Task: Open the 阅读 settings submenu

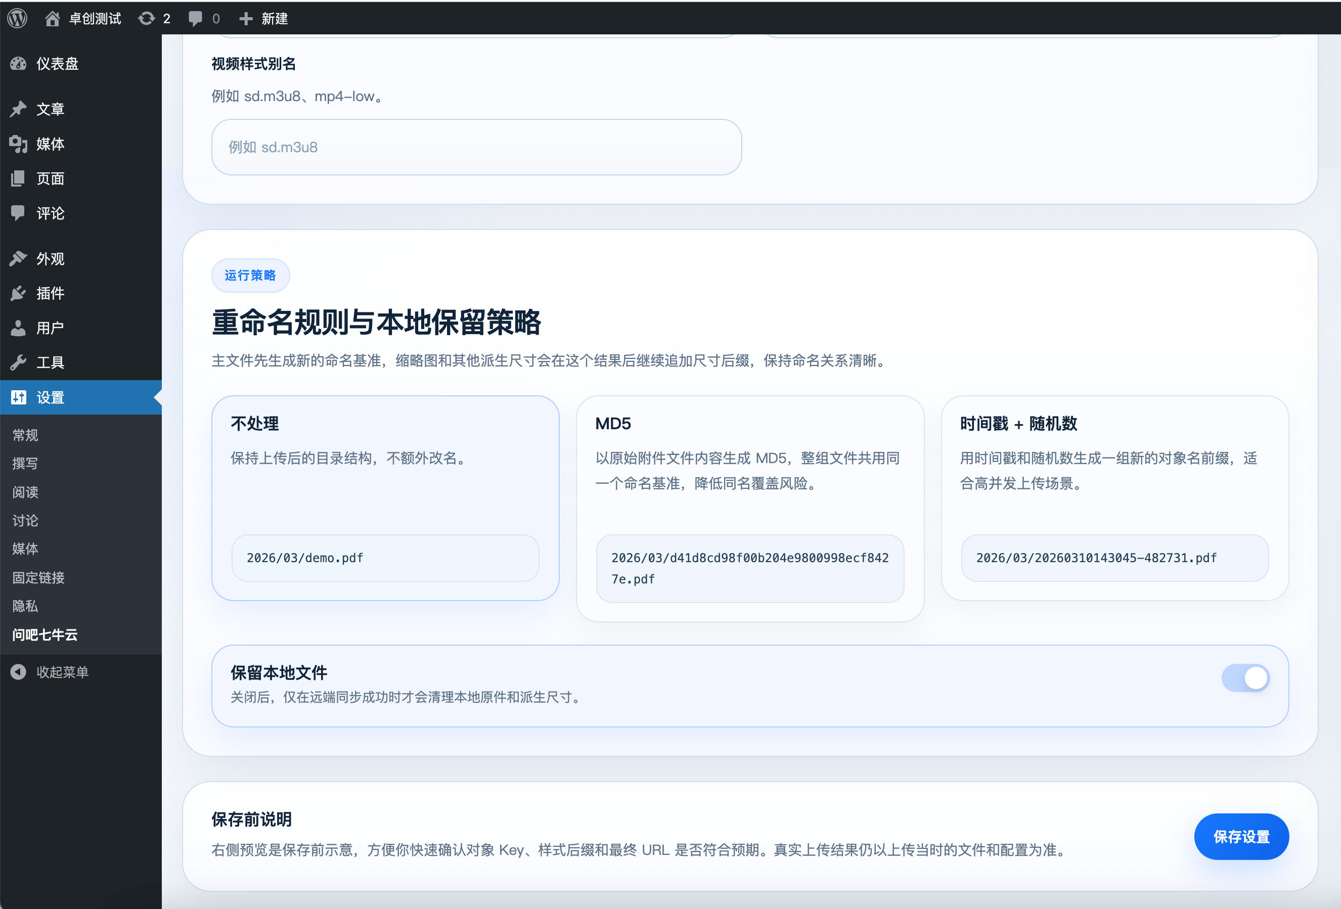Action: pos(25,492)
